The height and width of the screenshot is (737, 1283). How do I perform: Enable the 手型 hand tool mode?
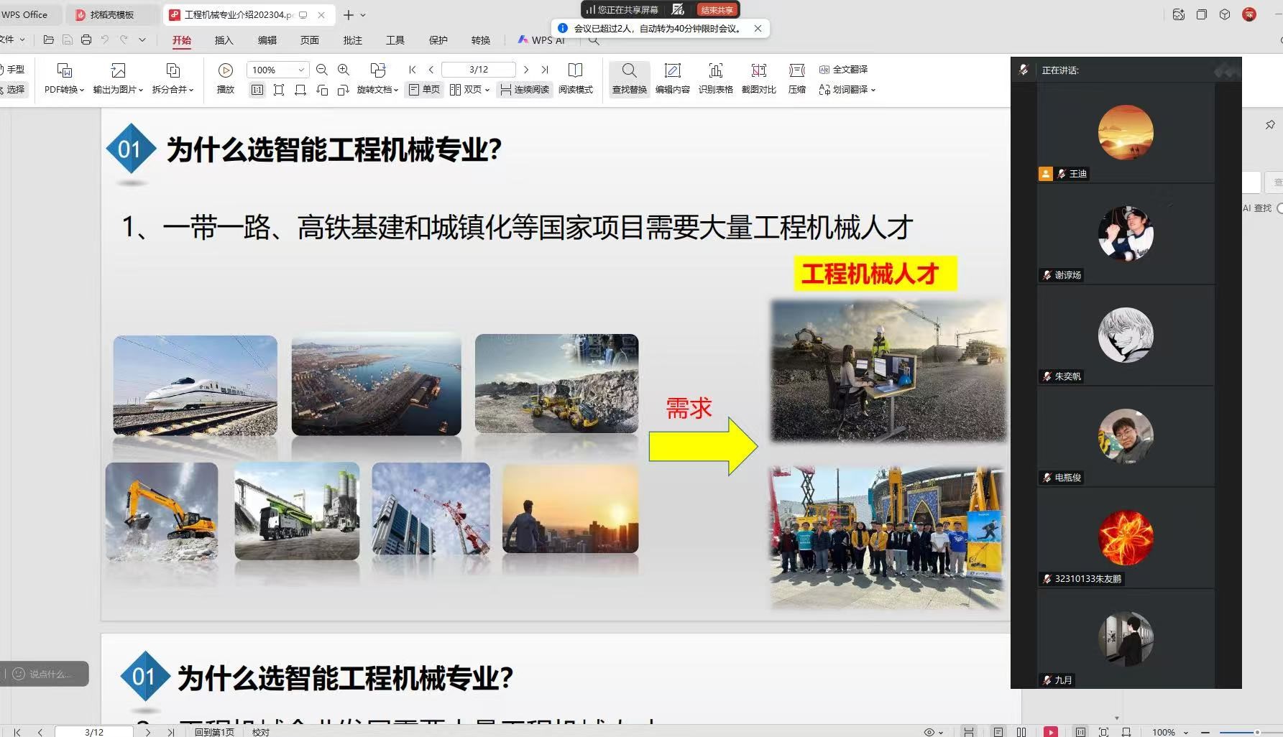click(x=14, y=70)
